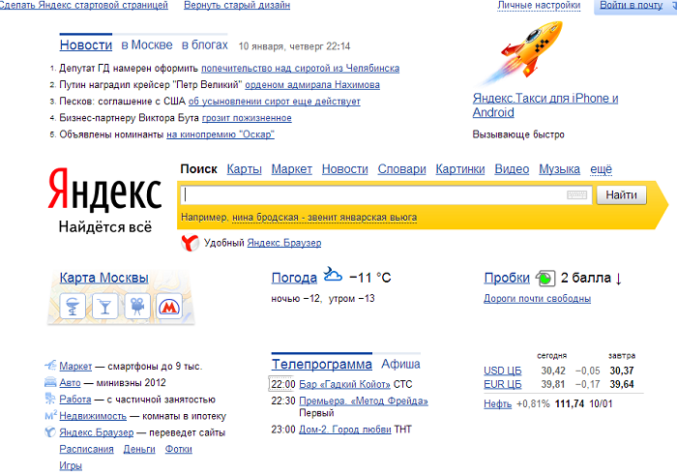Open Дом-2. Город любви TV link
Viewport: 677px width, 475px height.
pos(345,430)
